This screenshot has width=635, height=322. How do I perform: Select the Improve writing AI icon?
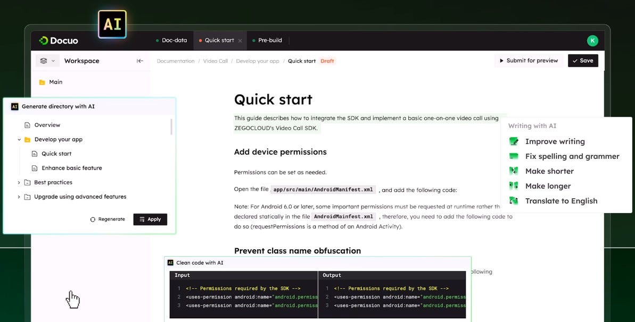tap(514, 141)
